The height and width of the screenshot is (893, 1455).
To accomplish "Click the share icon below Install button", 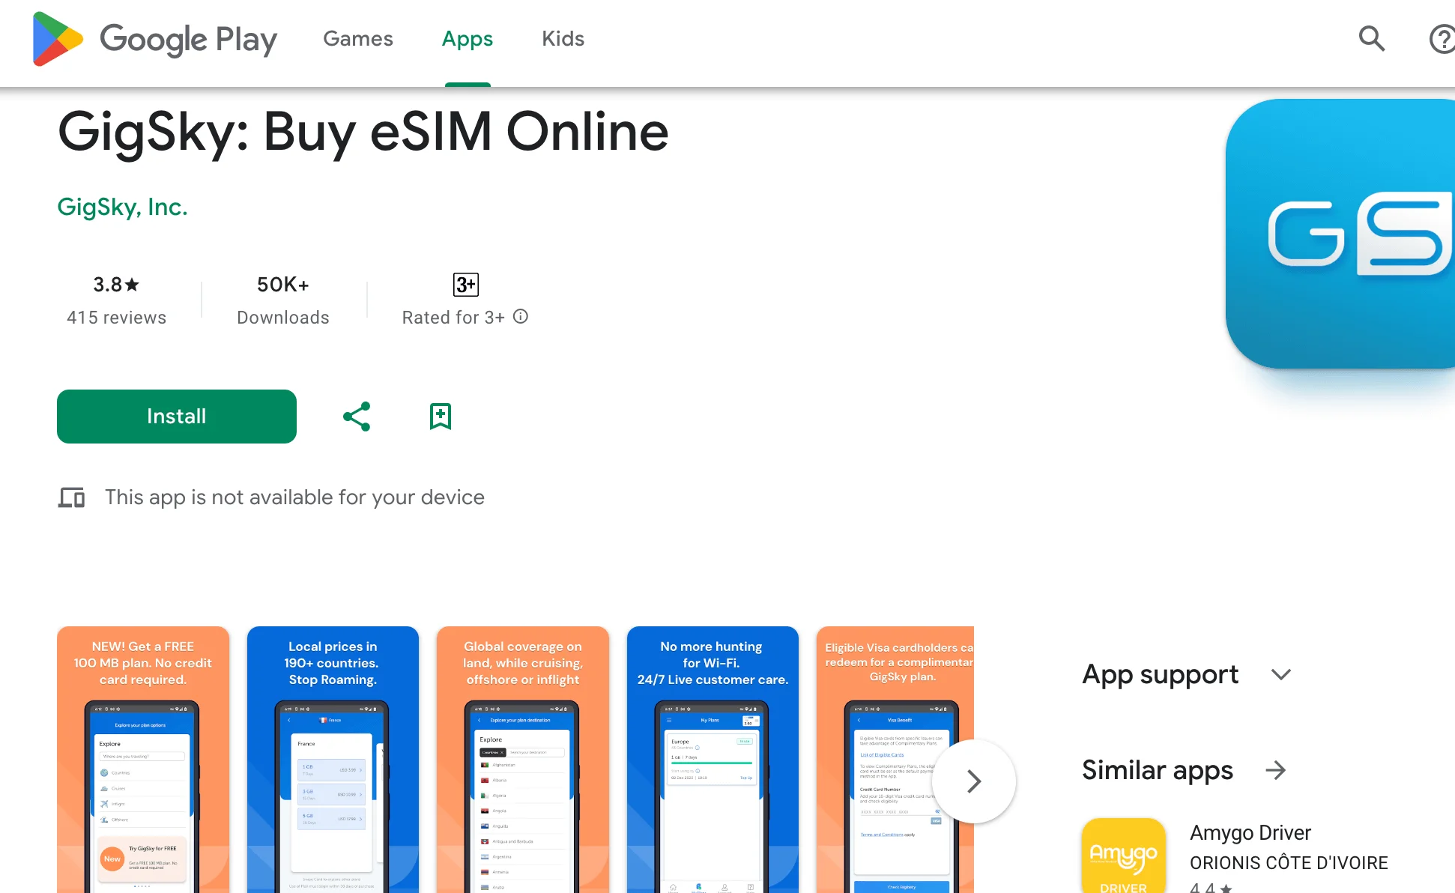I will pyautogui.click(x=357, y=416).
